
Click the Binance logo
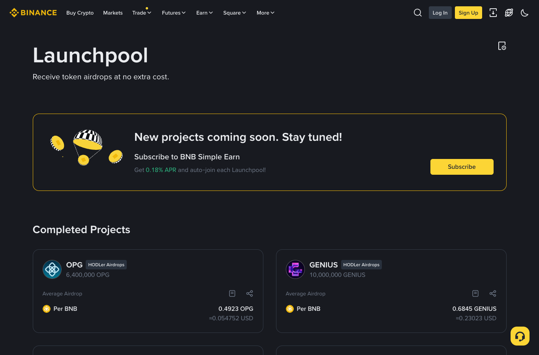(33, 13)
